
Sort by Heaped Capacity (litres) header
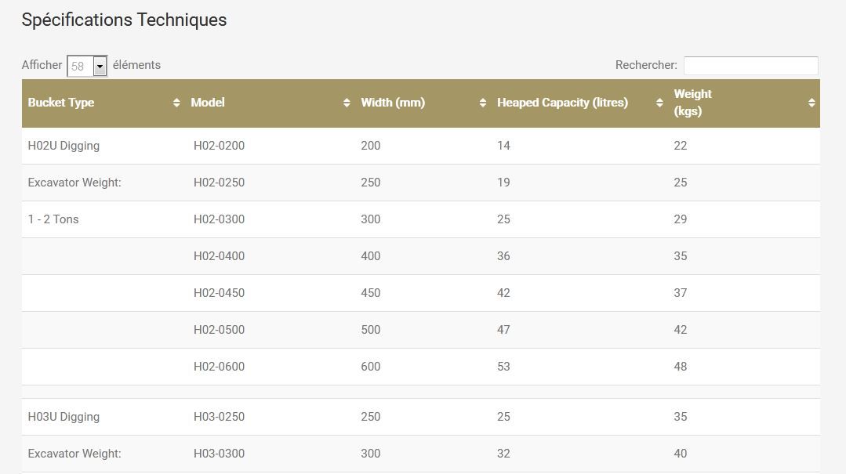tap(562, 103)
